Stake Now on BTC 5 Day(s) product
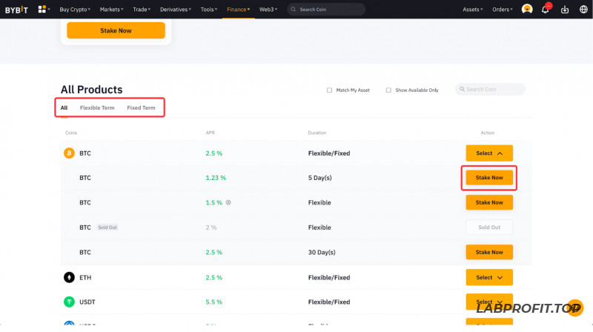This screenshot has height=332, width=593. pos(489,178)
